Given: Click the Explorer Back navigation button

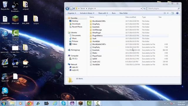Looking at the screenshot, I should 67,9.
